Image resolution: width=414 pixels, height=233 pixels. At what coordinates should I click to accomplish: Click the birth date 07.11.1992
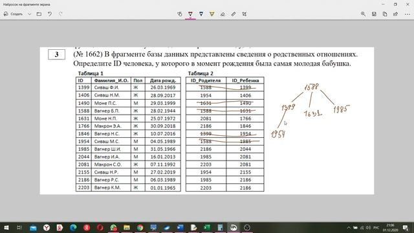pyautogui.click(x=163, y=164)
